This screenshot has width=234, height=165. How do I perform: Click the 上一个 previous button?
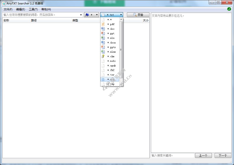(x=203, y=156)
